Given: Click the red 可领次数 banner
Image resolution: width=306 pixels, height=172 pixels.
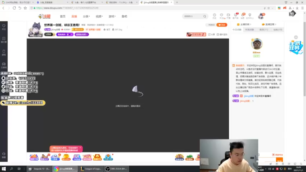Looking at the screenshot, I should pos(196,34).
